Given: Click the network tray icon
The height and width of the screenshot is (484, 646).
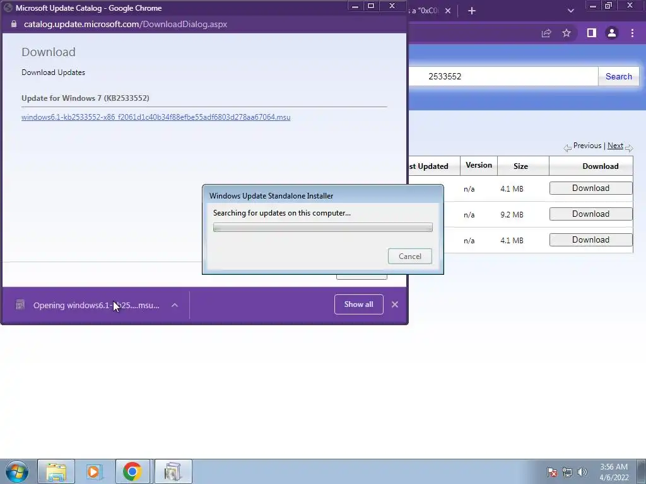Looking at the screenshot, I should (567, 472).
